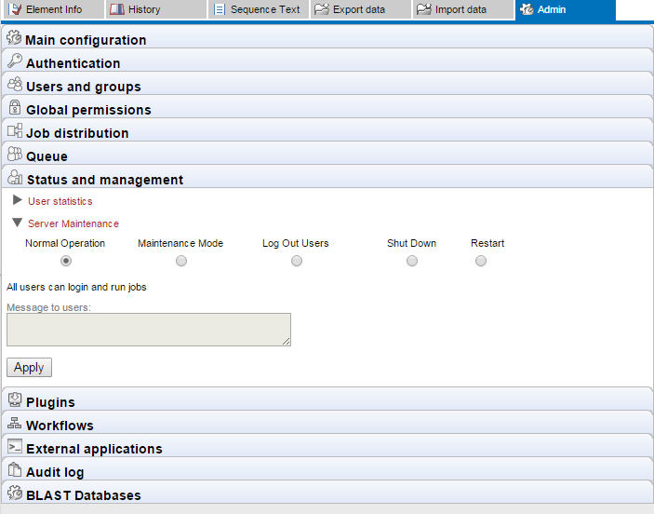Screen dimensions: 654x514
Task: Switch to the Element Info tab
Action: click(x=54, y=9)
